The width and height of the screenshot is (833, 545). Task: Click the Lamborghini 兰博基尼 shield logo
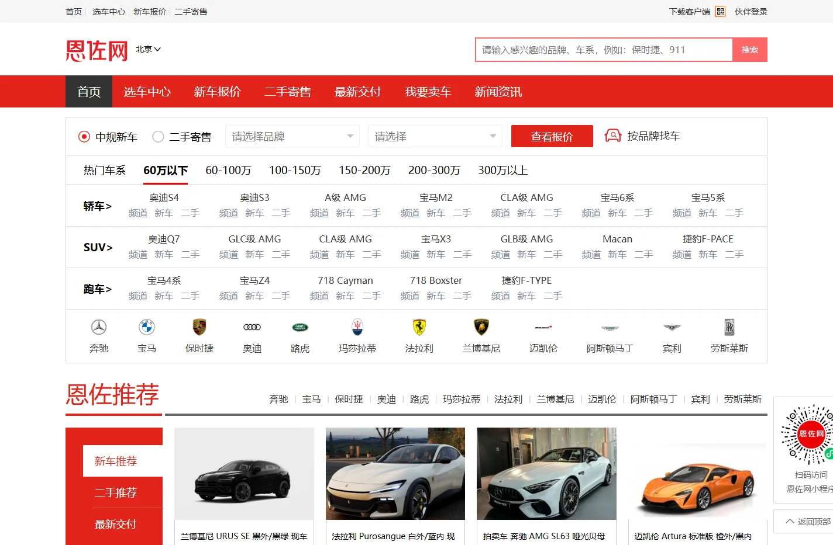click(481, 327)
